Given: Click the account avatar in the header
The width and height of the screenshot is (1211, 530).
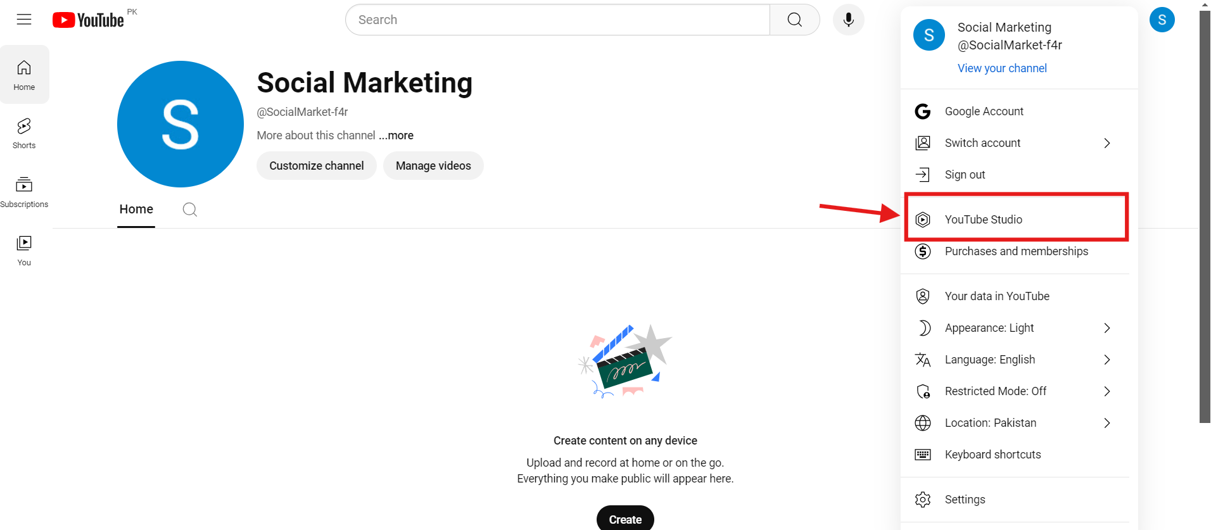Looking at the screenshot, I should click(x=1162, y=20).
